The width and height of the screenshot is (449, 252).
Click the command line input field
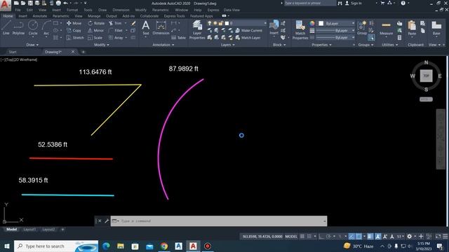(219, 221)
